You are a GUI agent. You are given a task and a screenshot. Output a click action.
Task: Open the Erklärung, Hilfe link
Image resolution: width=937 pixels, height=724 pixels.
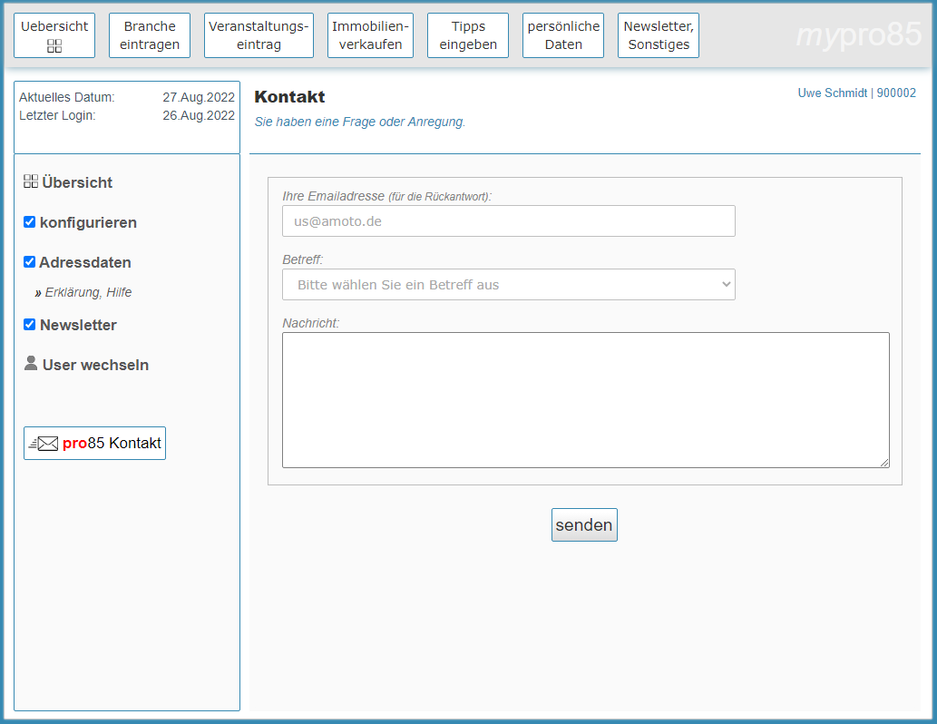click(x=88, y=293)
